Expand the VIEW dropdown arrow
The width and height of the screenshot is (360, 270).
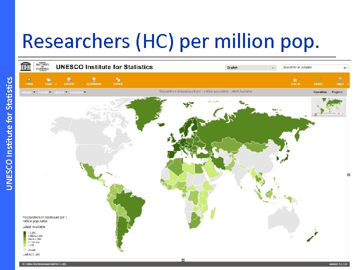tap(56, 84)
